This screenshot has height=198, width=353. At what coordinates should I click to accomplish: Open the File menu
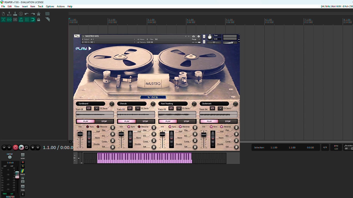tap(3, 6)
